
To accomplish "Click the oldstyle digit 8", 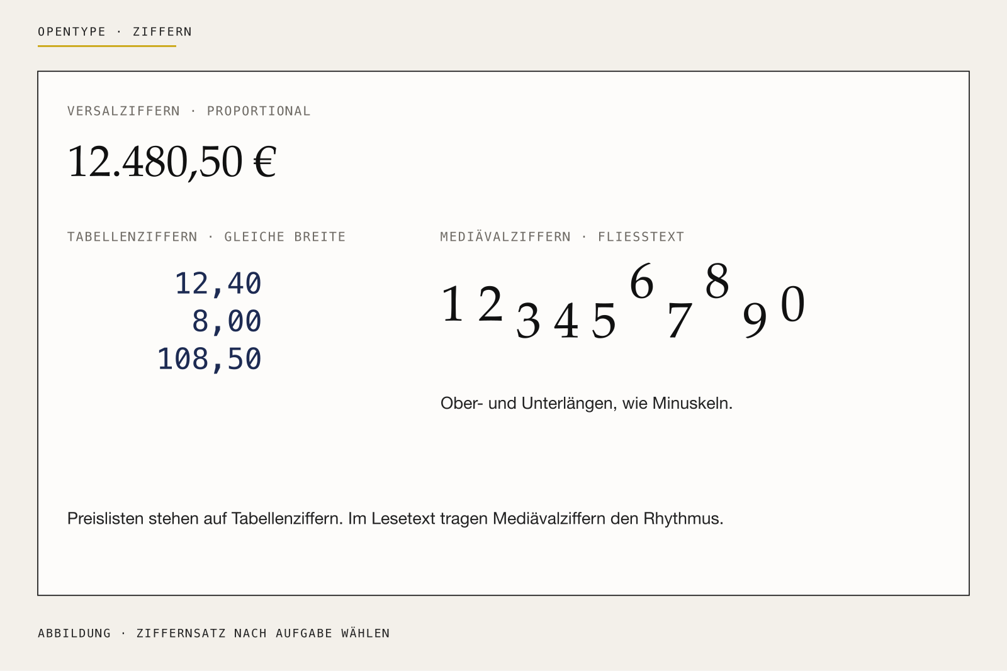I will point(717,281).
